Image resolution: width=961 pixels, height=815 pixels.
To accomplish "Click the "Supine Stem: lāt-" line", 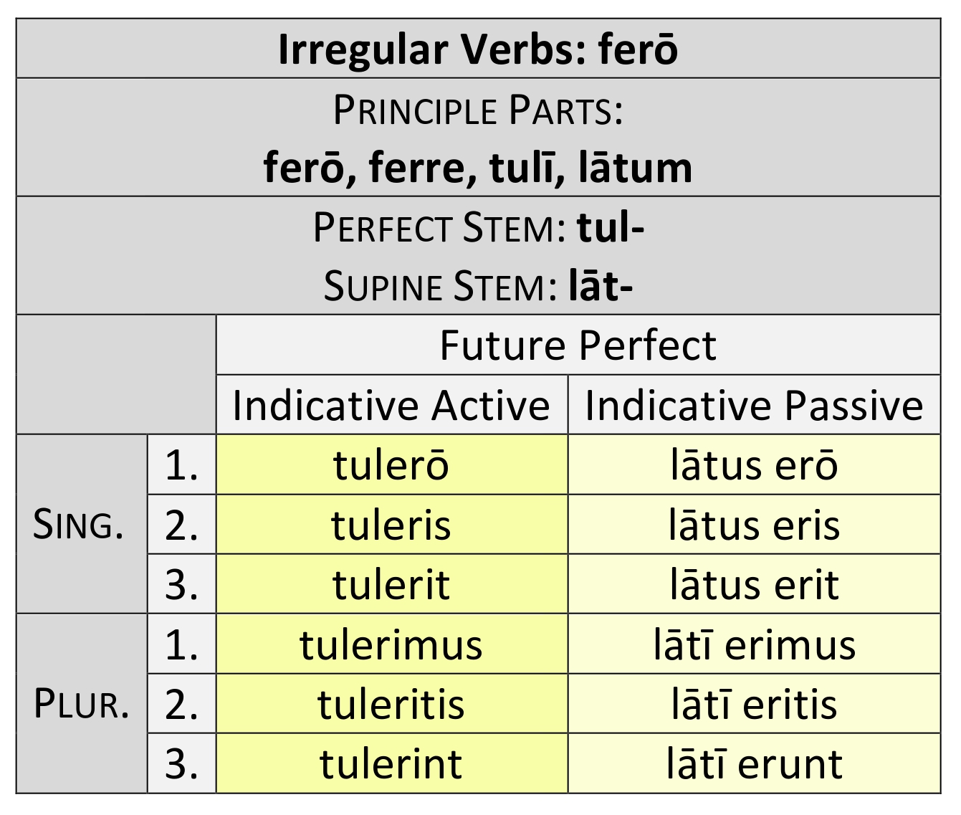I will pyautogui.click(x=478, y=286).
